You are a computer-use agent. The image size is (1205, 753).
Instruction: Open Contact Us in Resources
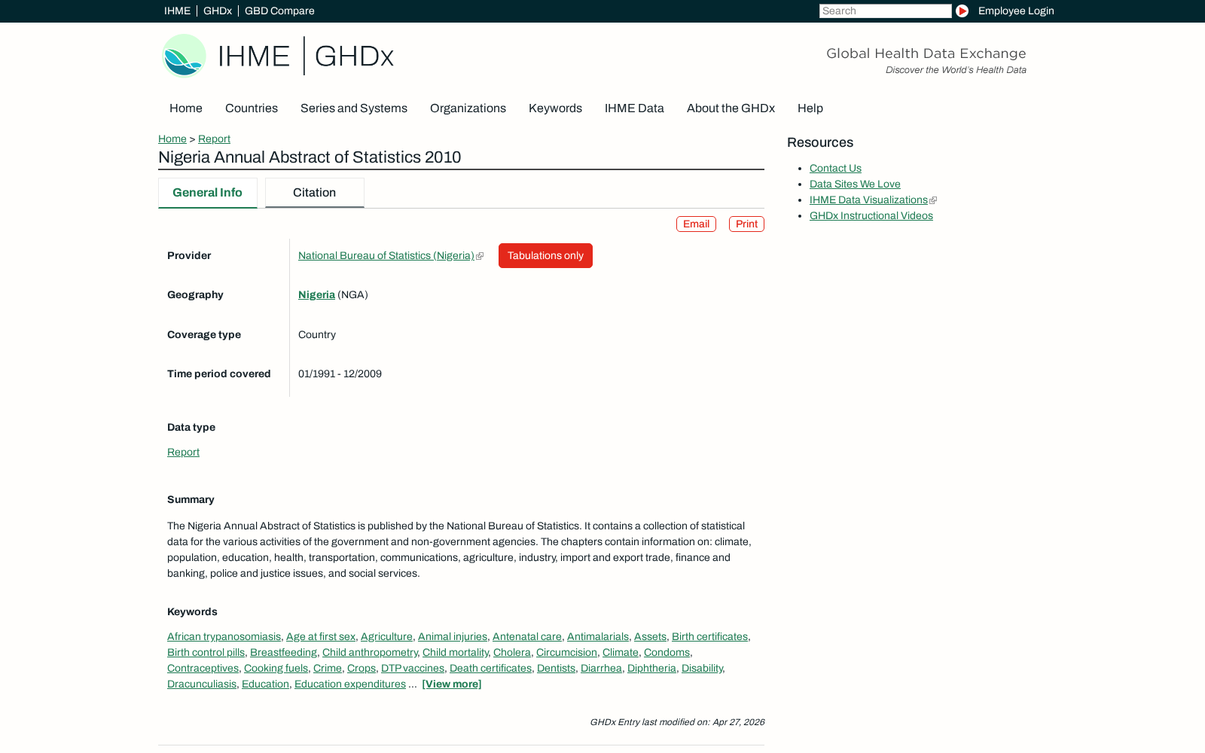click(835, 168)
